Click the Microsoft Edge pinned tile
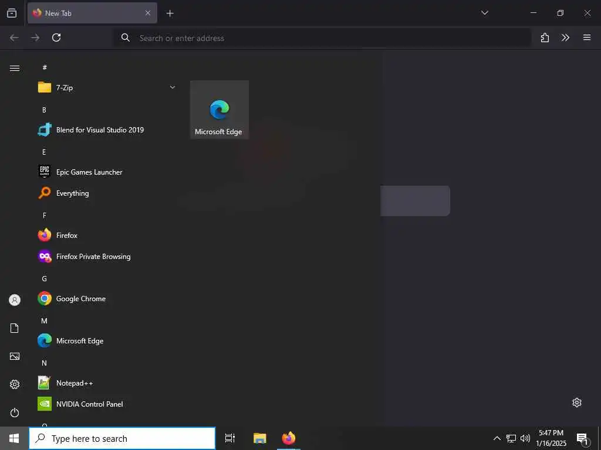The image size is (601, 450). (x=220, y=110)
